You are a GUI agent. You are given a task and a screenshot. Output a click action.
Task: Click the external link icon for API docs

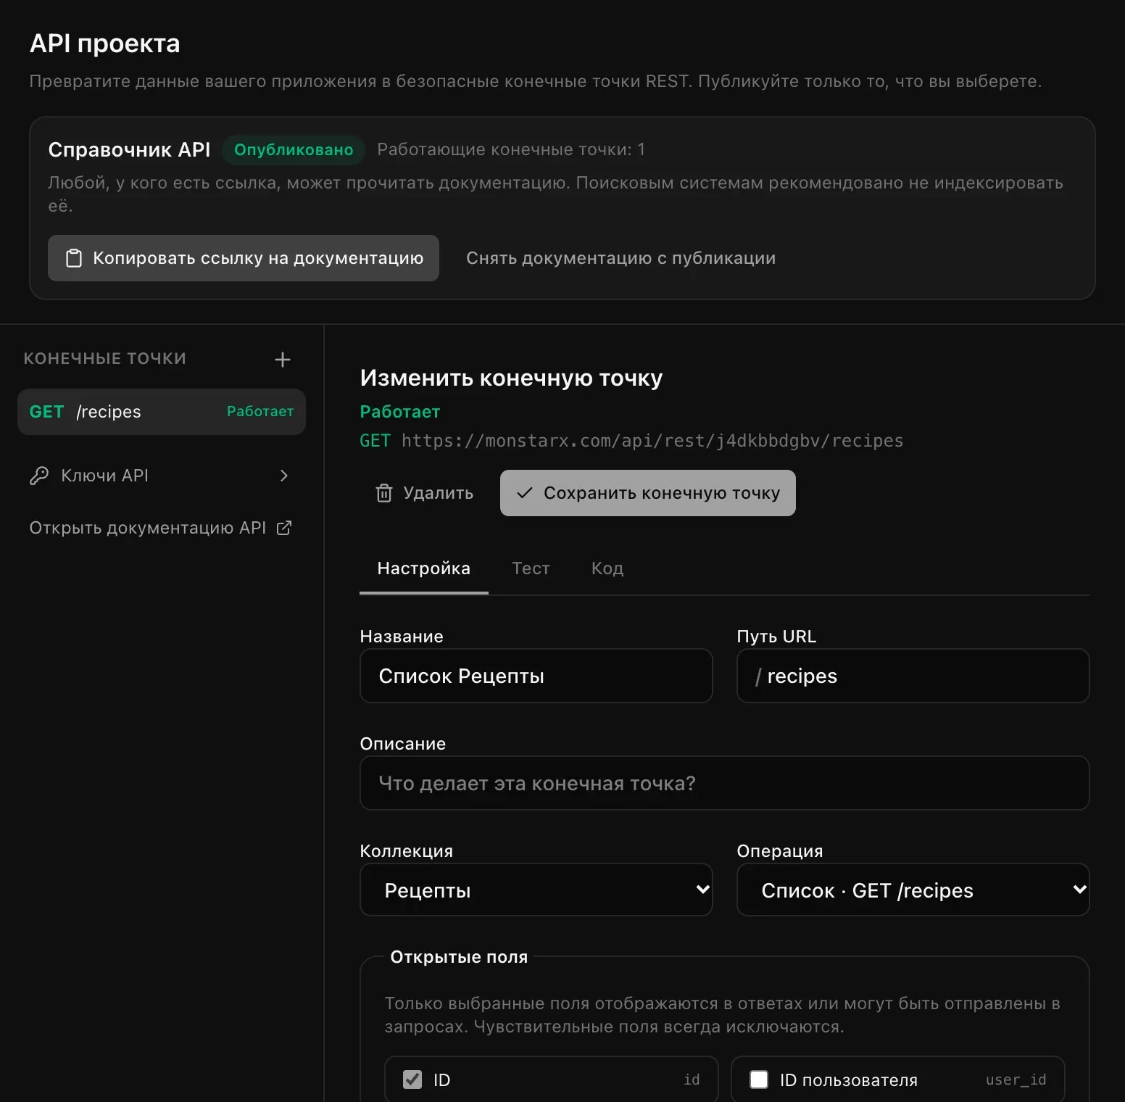point(284,528)
